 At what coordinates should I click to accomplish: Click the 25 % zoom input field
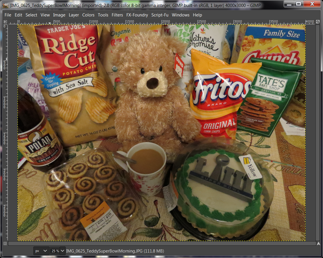pos(55,251)
